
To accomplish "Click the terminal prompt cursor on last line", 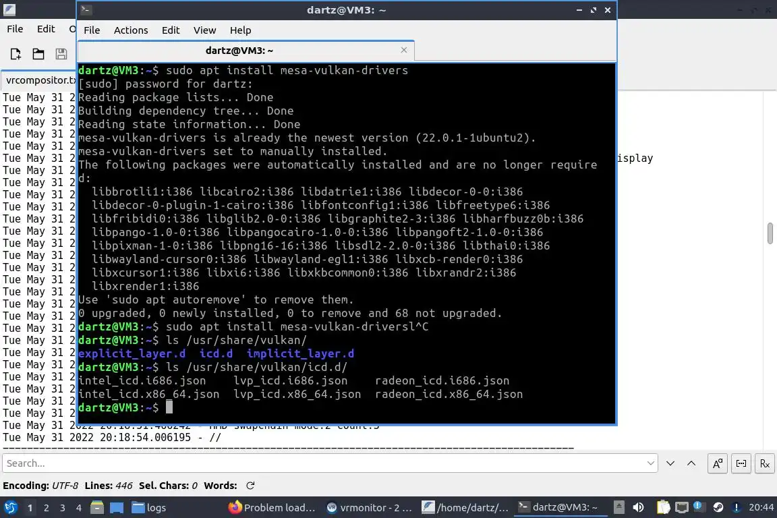I will coord(169,407).
